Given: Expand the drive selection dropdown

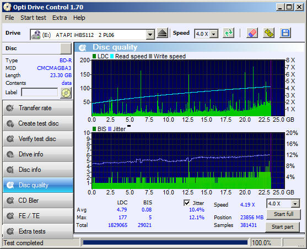Looking at the screenshot, I should point(150,35).
